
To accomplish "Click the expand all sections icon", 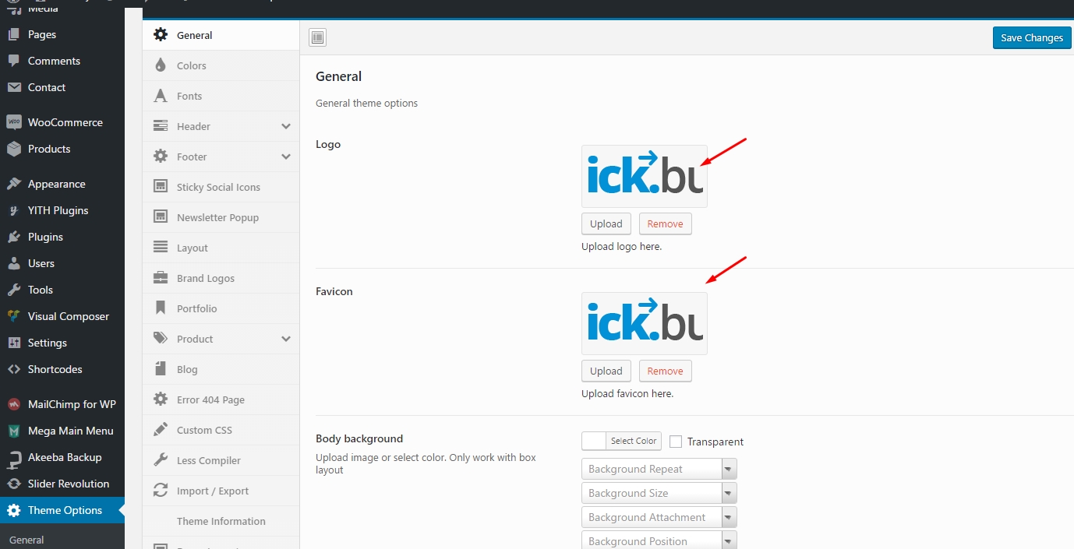I will [x=317, y=37].
